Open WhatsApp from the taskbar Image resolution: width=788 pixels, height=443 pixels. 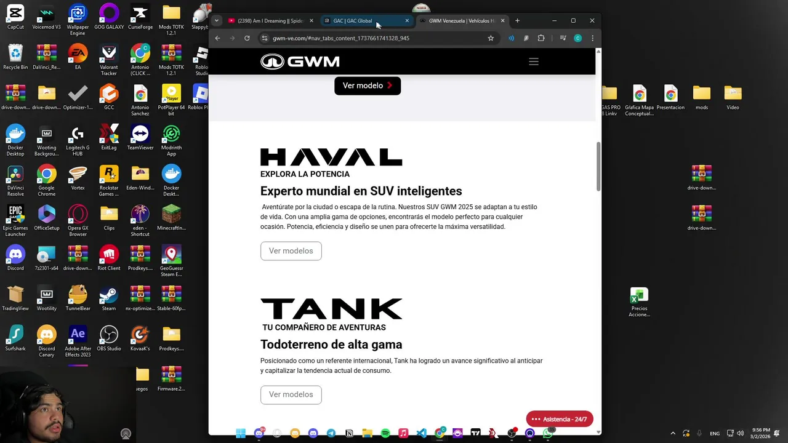pos(547,433)
